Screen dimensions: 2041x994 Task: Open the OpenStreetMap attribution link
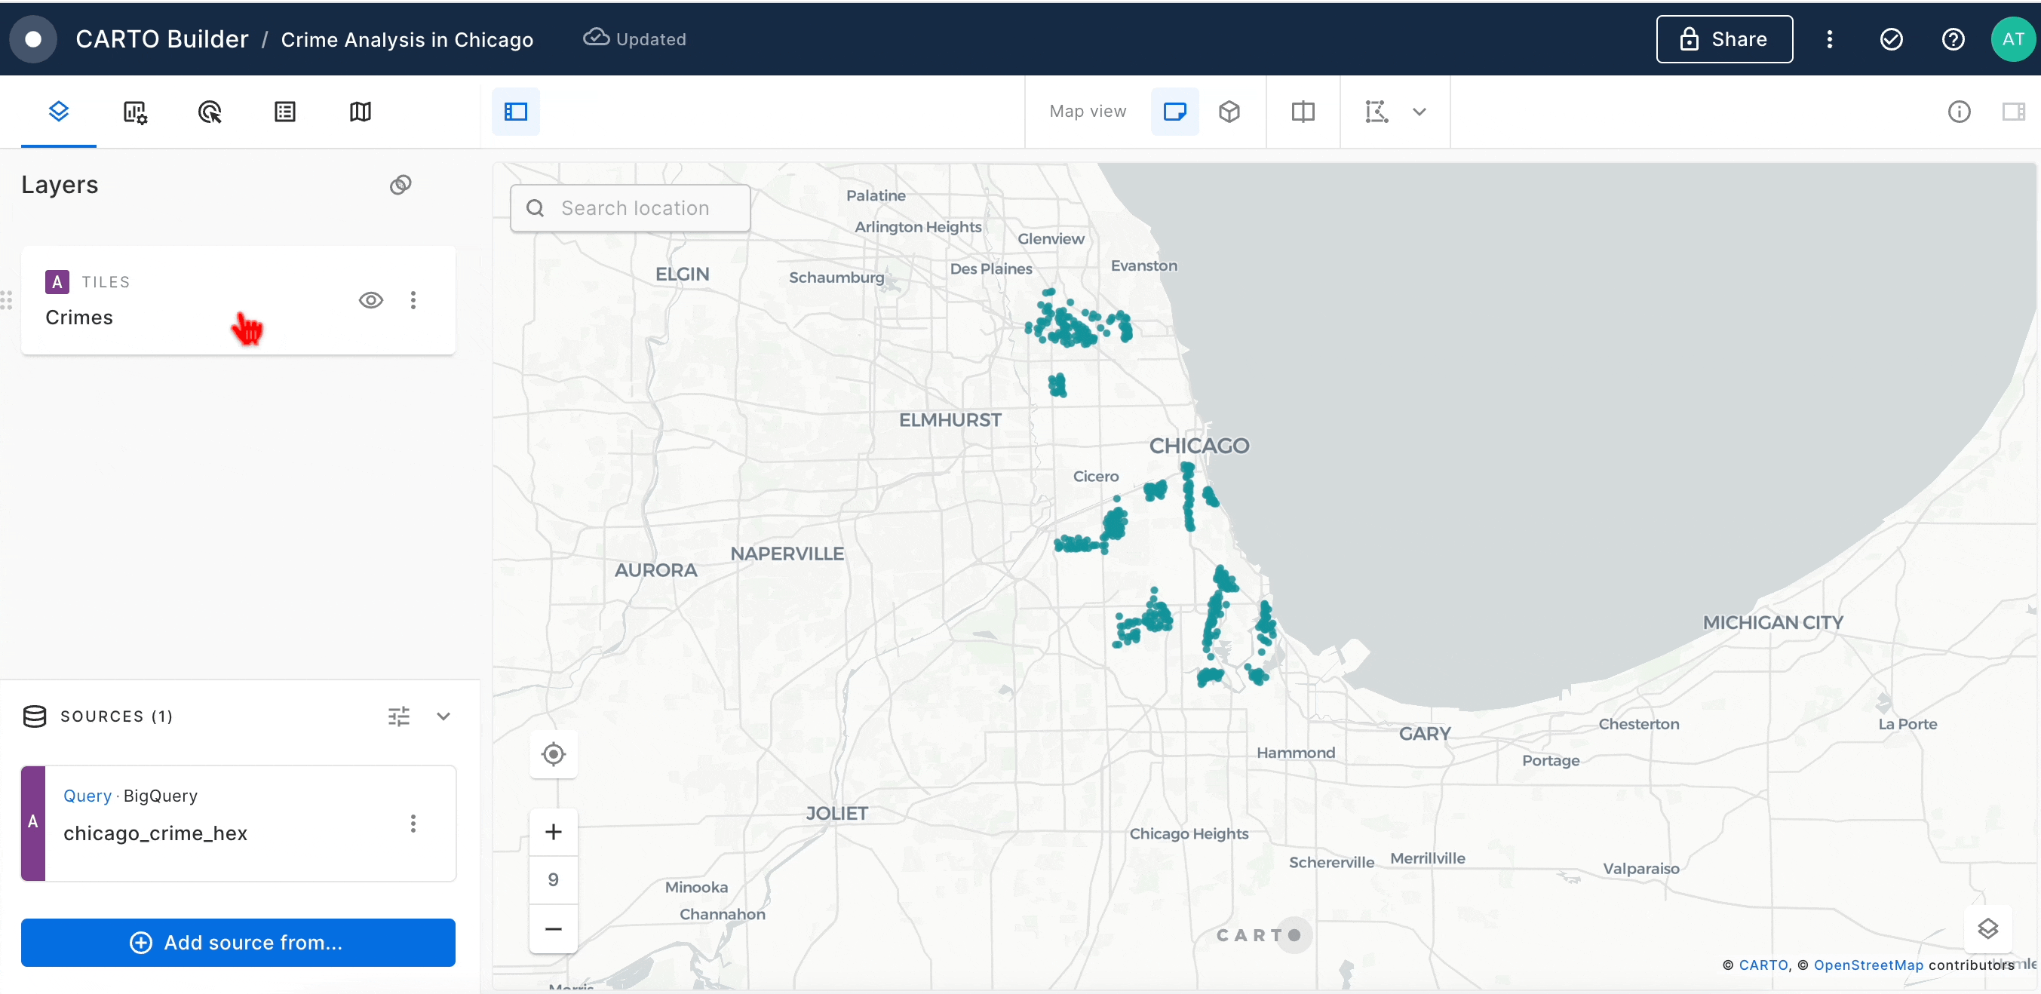pos(1868,965)
